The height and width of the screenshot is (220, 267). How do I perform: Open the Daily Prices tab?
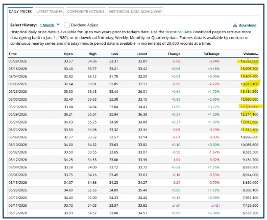tap(20, 11)
